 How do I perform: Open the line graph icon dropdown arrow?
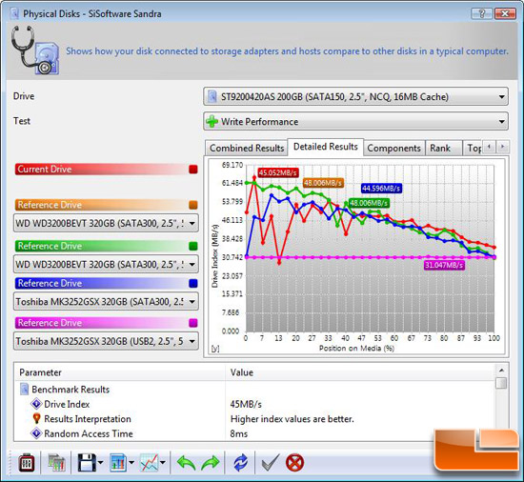(163, 463)
